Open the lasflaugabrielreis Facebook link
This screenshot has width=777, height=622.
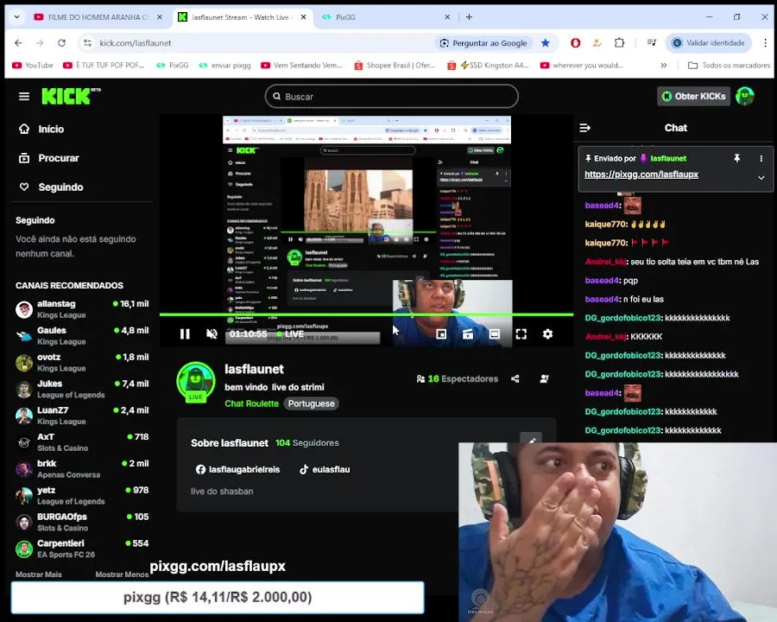pyautogui.click(x=238, y=469)
